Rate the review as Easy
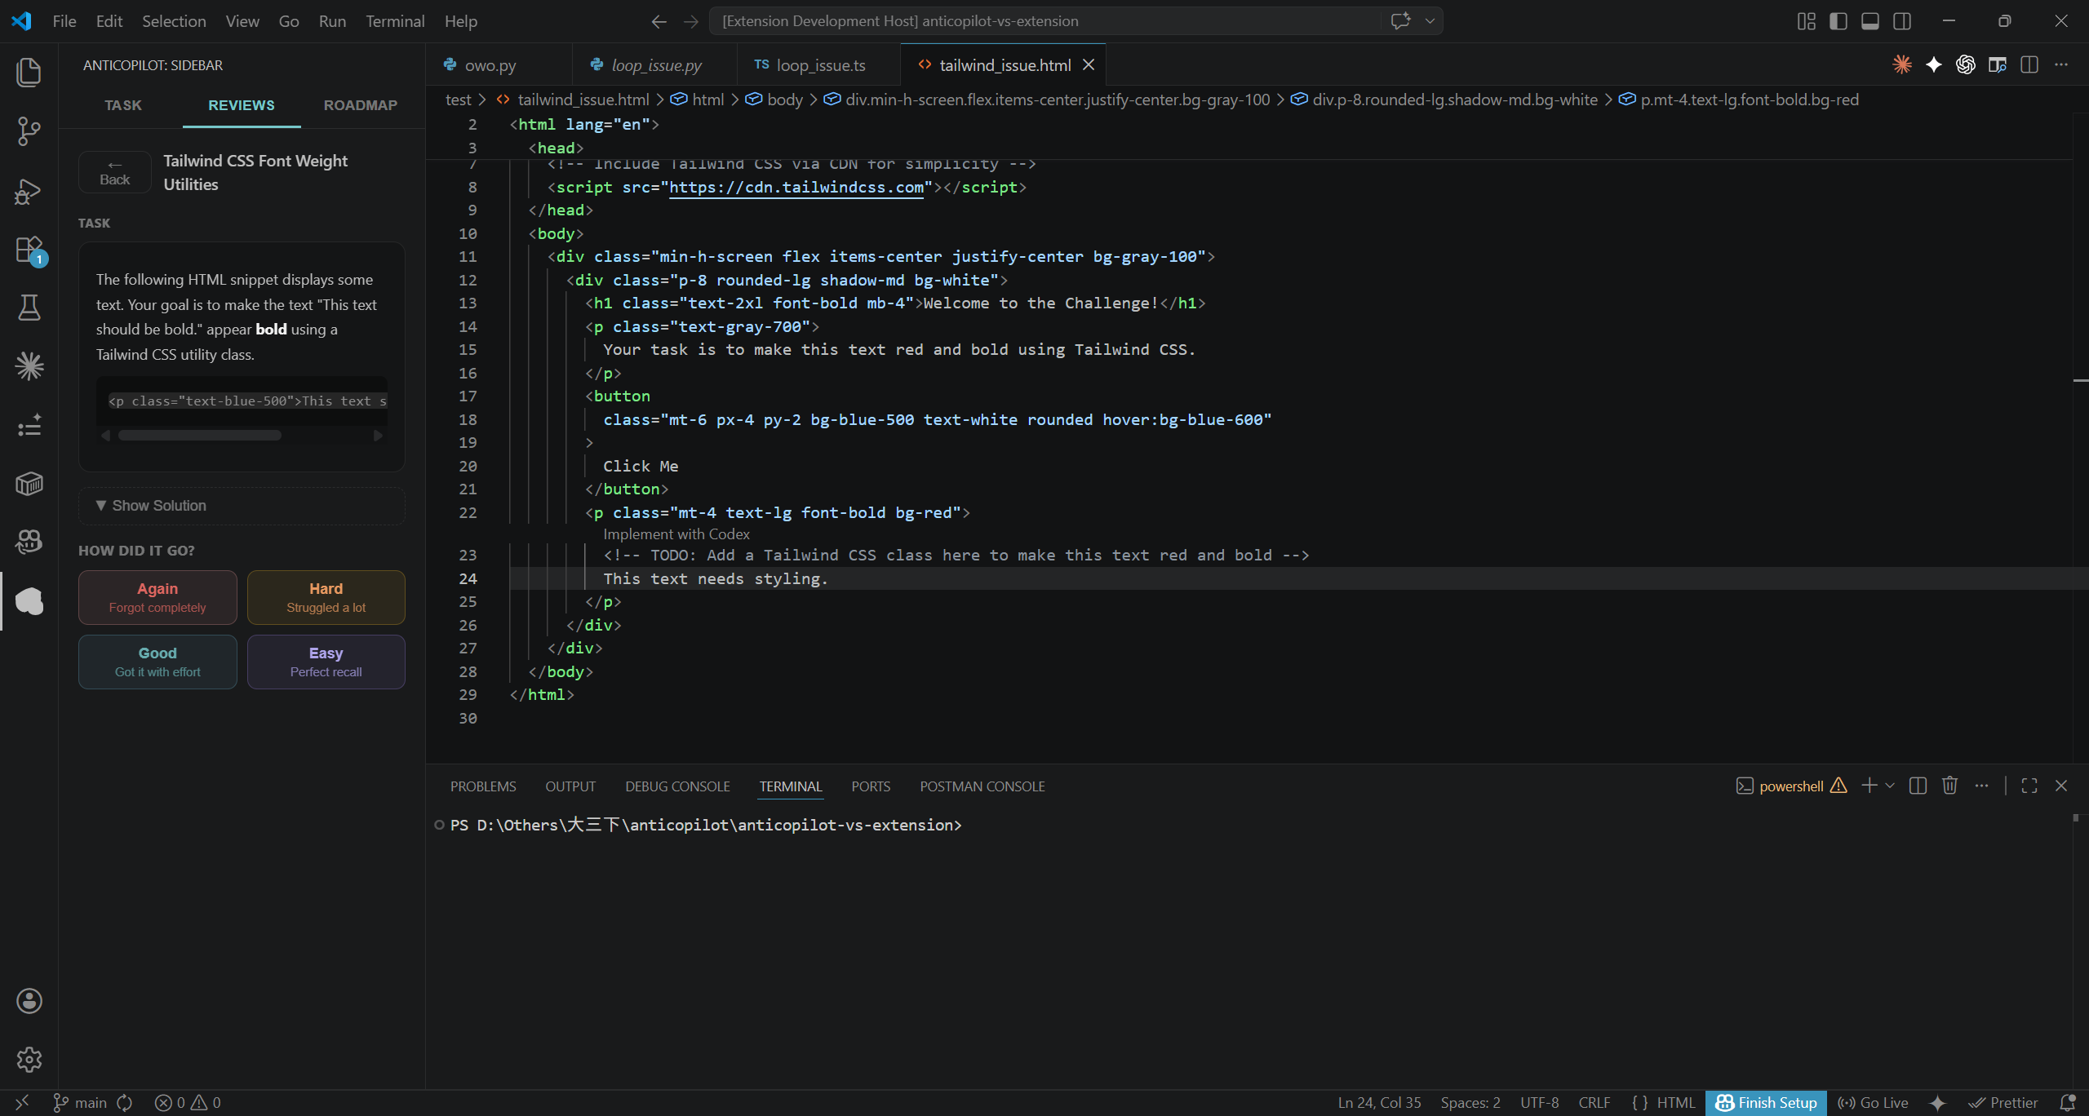2089x1116 pixels. pyautogui.click(x=326, y=662)
